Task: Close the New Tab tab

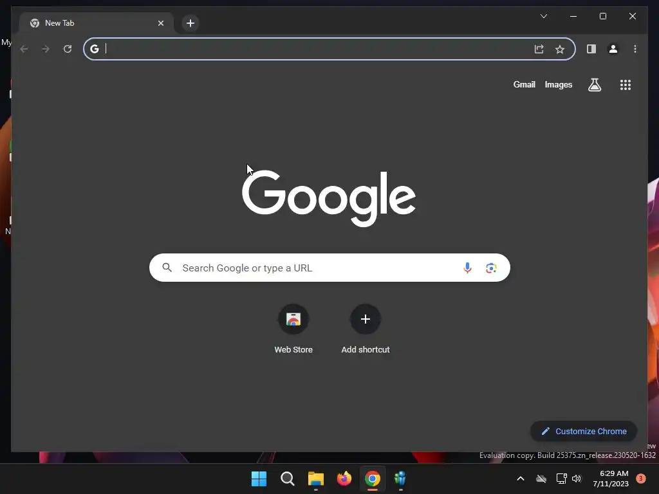Action: pyautogui.click(x=160, y=23)
